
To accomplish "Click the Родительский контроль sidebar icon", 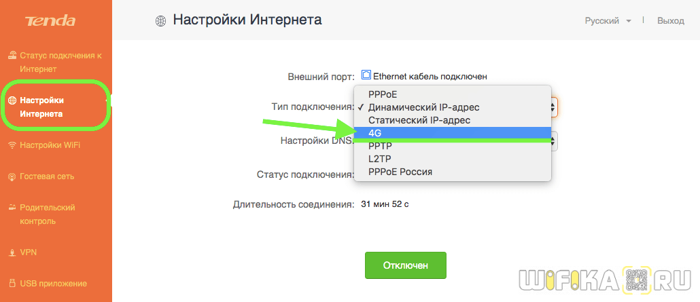I will pyautogui.click(x=12, y=208).
